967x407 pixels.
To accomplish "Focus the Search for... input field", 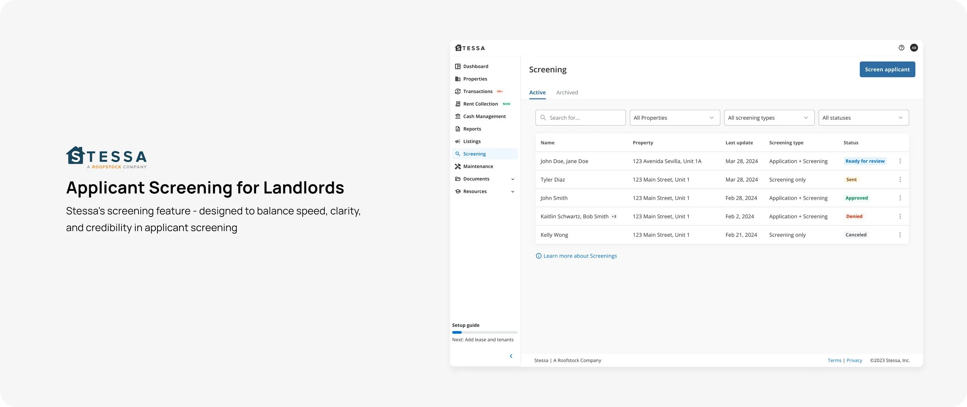I will (x=580, y=118).
